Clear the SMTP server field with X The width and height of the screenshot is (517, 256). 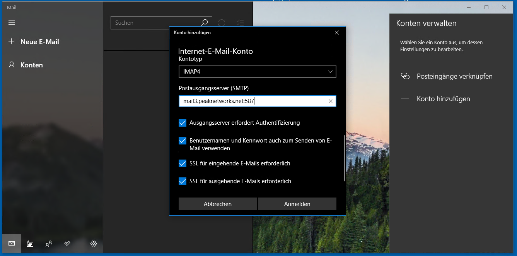click(x=331, y=101)
